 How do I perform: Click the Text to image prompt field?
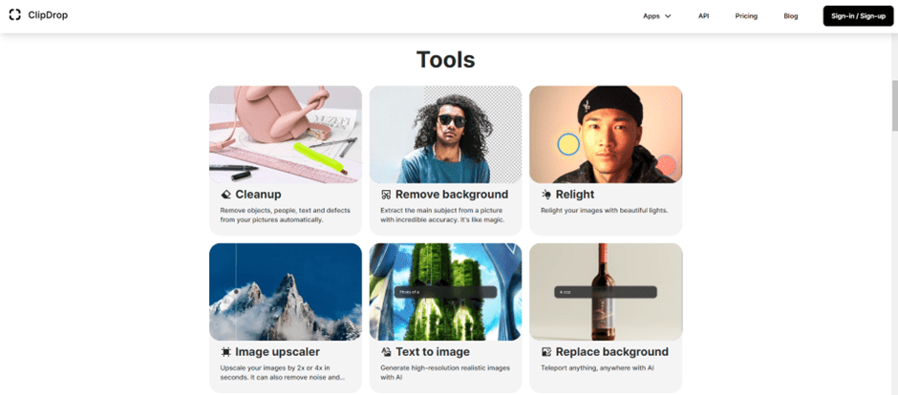tap(445, 292)
